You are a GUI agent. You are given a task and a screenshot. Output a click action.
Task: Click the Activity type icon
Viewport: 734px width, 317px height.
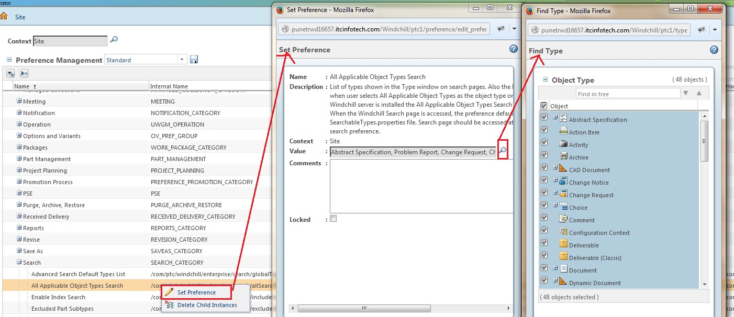[x=563, y=143]
